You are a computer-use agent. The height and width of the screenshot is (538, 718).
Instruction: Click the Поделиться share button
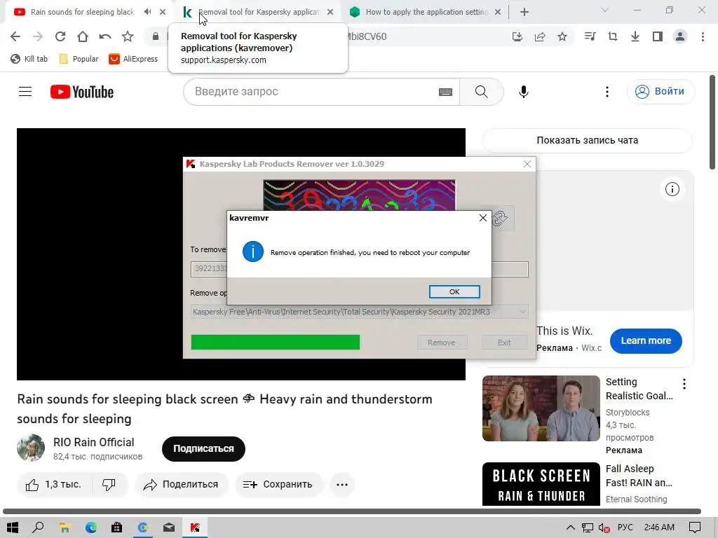click(x=182, y=485)
